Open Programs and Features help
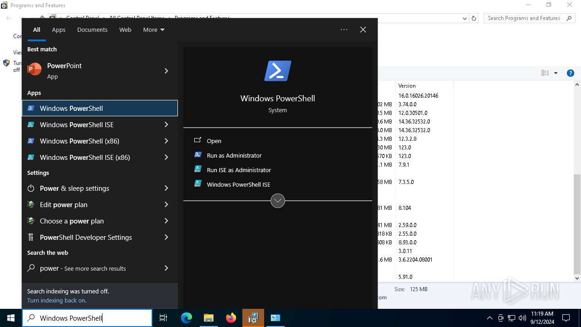 click(x=571, y=73)
